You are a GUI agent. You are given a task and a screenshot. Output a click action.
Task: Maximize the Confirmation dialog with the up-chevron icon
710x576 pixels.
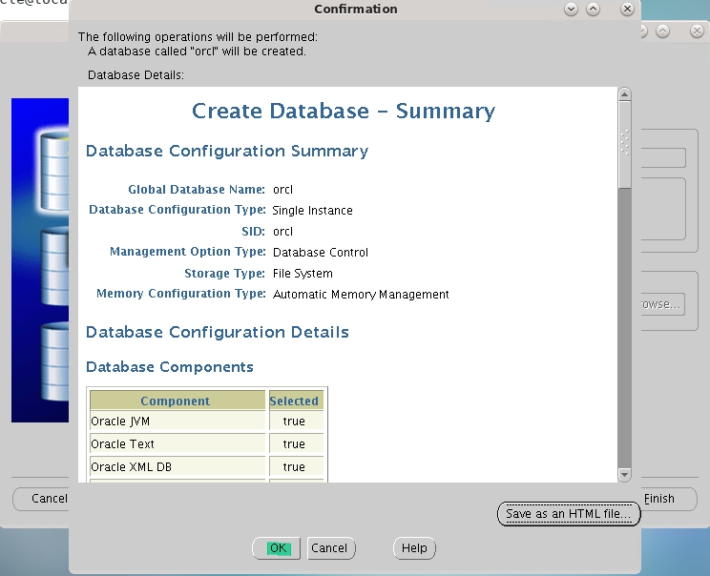594,9
